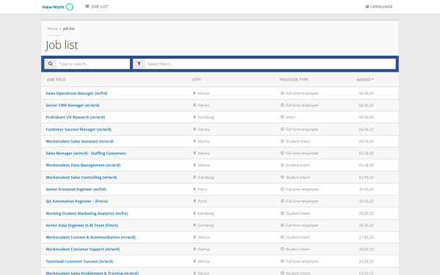Click Intern position type in Praktikant row
The image size is (440, 275).
click(x=290, y=117)
